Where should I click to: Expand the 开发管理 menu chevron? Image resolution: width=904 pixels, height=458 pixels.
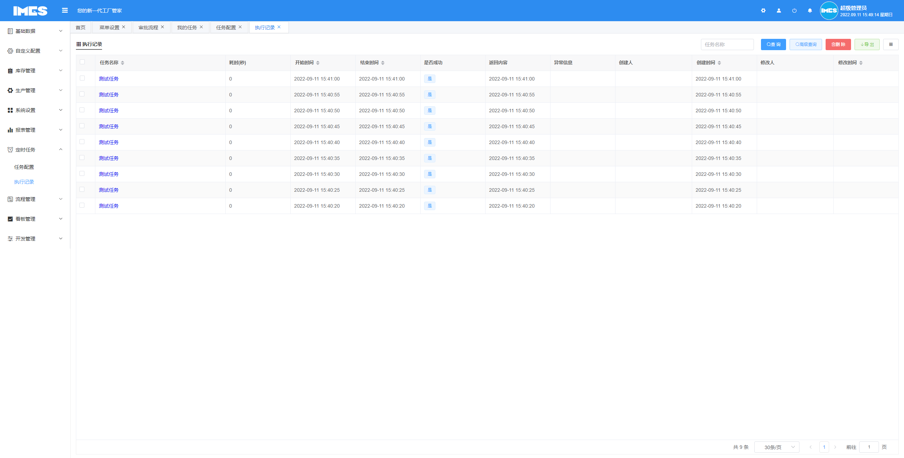[x=61, y=239]
